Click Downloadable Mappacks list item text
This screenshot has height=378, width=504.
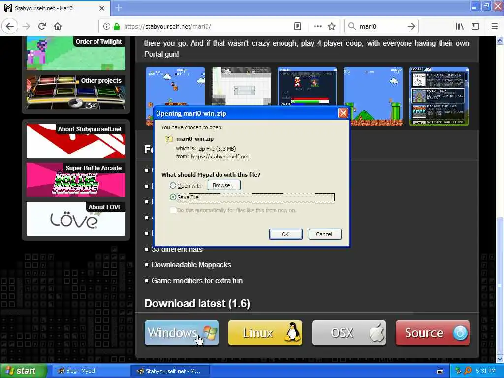(x=191, y=265)
